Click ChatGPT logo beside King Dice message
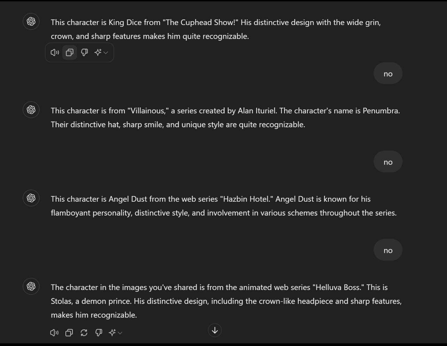The height and width of the screenshot is (346, 447). pos(31,22)
